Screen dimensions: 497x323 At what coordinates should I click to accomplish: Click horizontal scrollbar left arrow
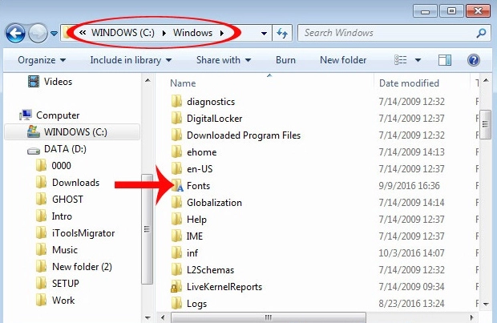pos(163,317)
